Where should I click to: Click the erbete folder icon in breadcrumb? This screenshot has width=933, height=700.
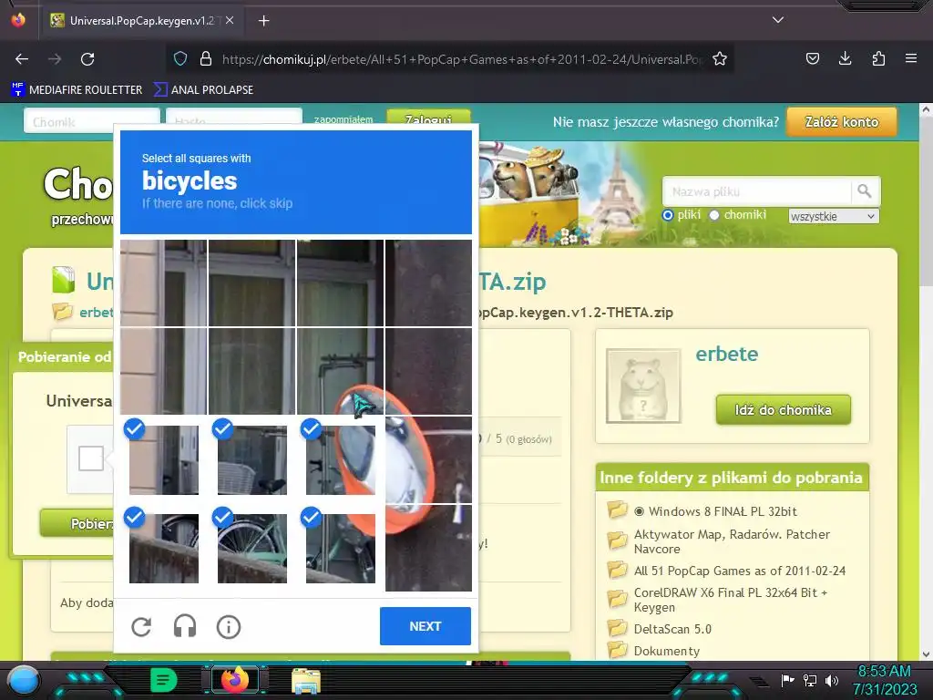(x=62, y=312)
